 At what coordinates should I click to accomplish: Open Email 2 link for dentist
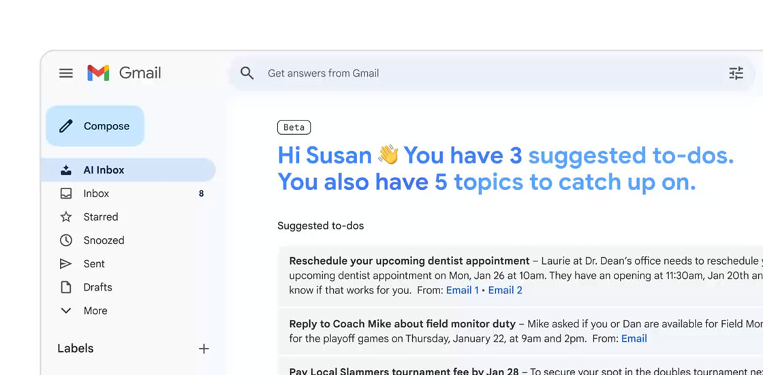tap(505, 290)
